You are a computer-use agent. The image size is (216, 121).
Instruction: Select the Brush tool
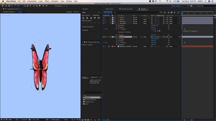[x=34, y=6]
